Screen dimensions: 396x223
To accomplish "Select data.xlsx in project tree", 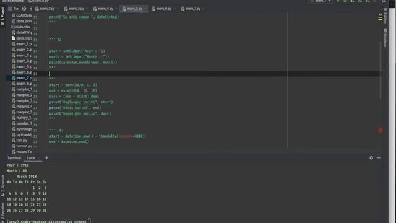I will point(20,27).
